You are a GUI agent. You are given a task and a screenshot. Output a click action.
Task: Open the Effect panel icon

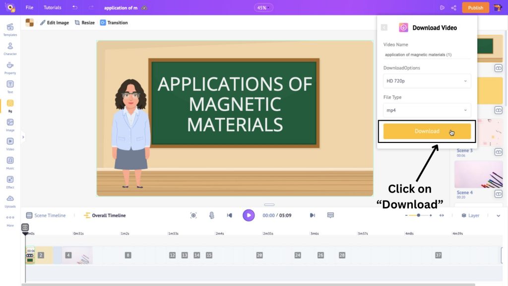coord(10,180)
